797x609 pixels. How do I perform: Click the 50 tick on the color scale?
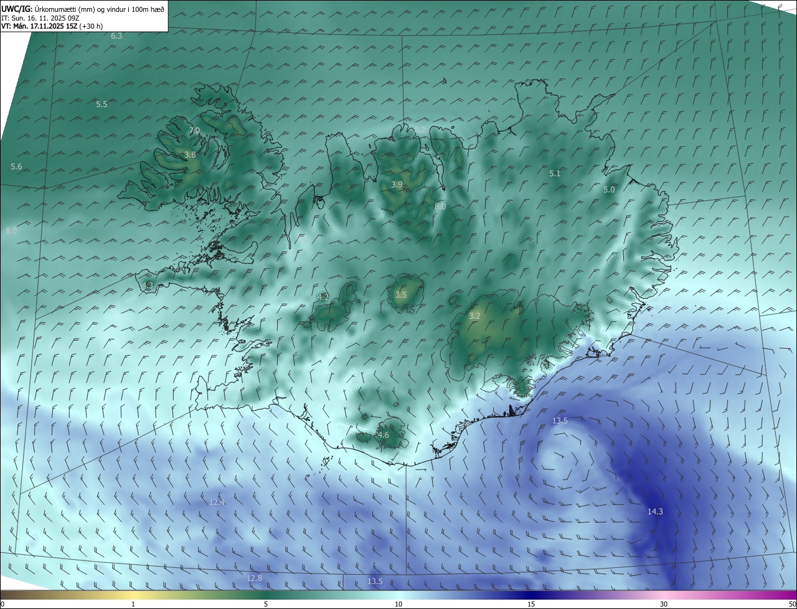coord(792,604)
